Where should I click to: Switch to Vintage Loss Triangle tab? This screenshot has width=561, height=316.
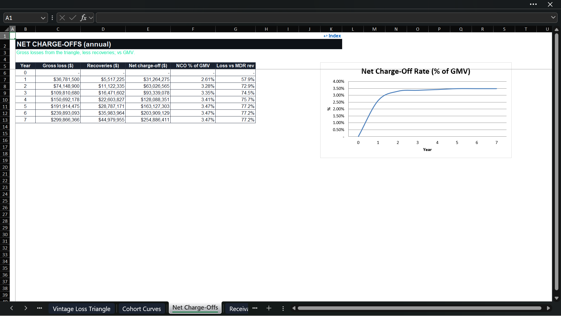pyautogui.click(x=82, y=309)
